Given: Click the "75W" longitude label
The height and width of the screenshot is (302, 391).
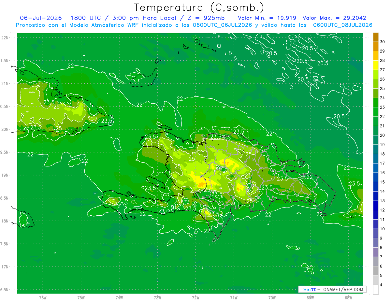Looking at the screenshot, I should coord(81,298).
